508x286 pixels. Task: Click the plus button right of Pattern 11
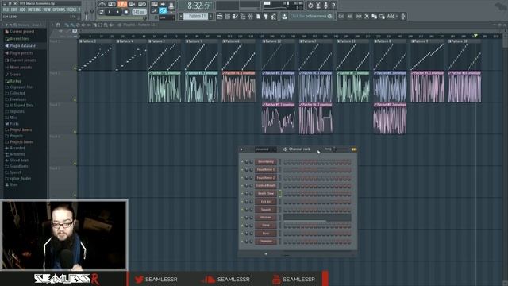(210, 16)
